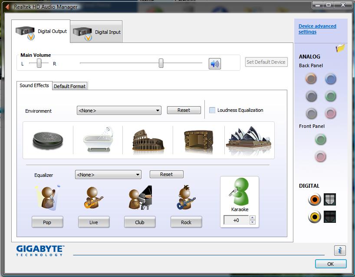Apply the Live equalizer preset button

click(x=94, y=222)
